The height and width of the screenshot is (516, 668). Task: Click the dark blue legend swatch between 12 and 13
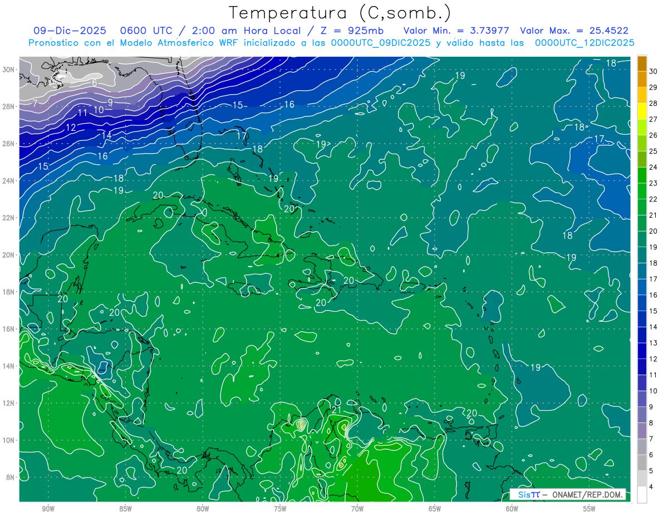[x=642, y=351]
